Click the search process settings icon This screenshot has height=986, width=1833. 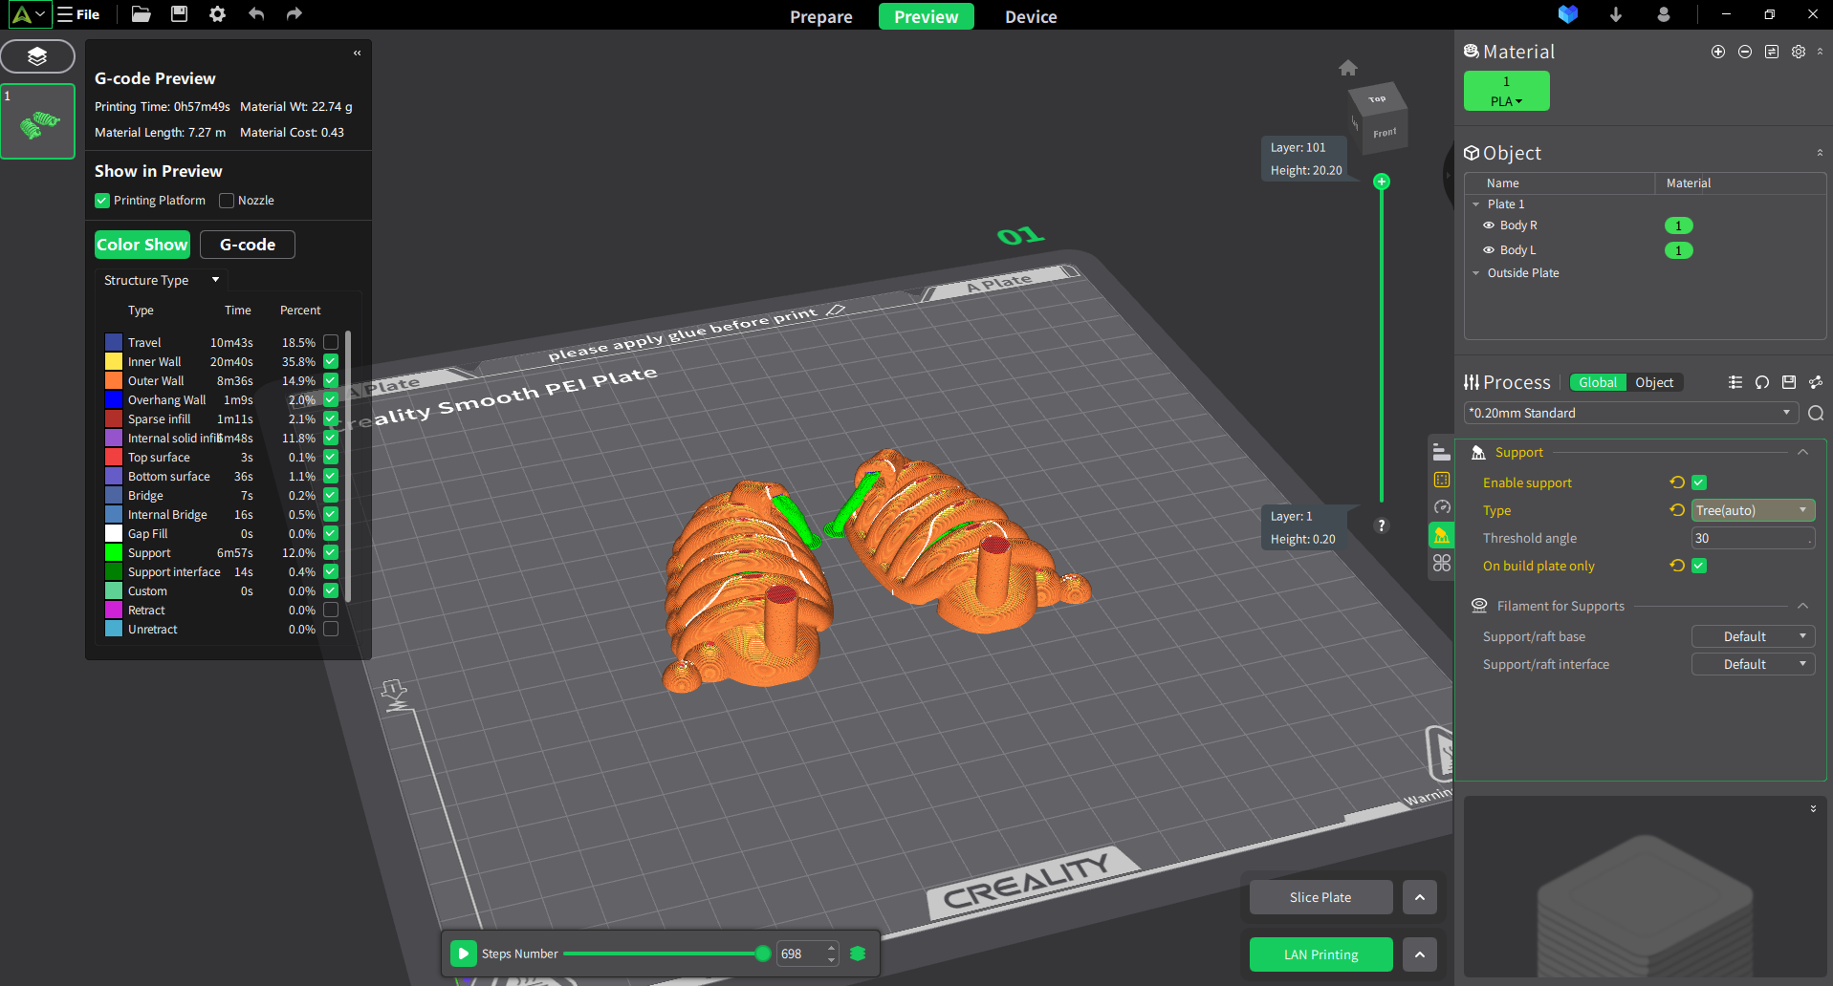[1816, 413]
